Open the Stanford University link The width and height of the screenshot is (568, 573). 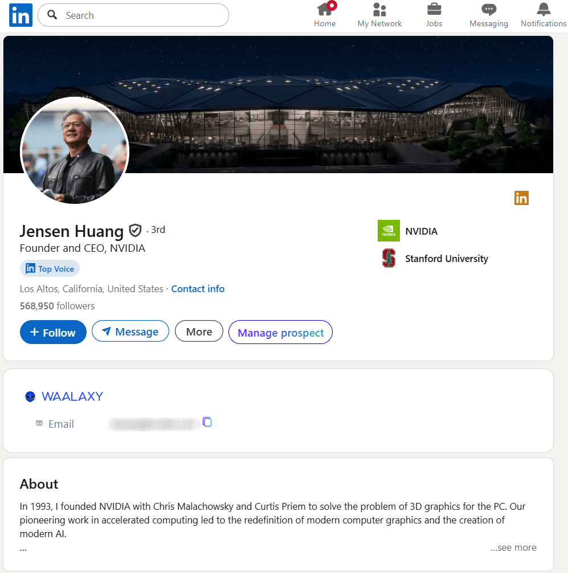pos(446,259)
